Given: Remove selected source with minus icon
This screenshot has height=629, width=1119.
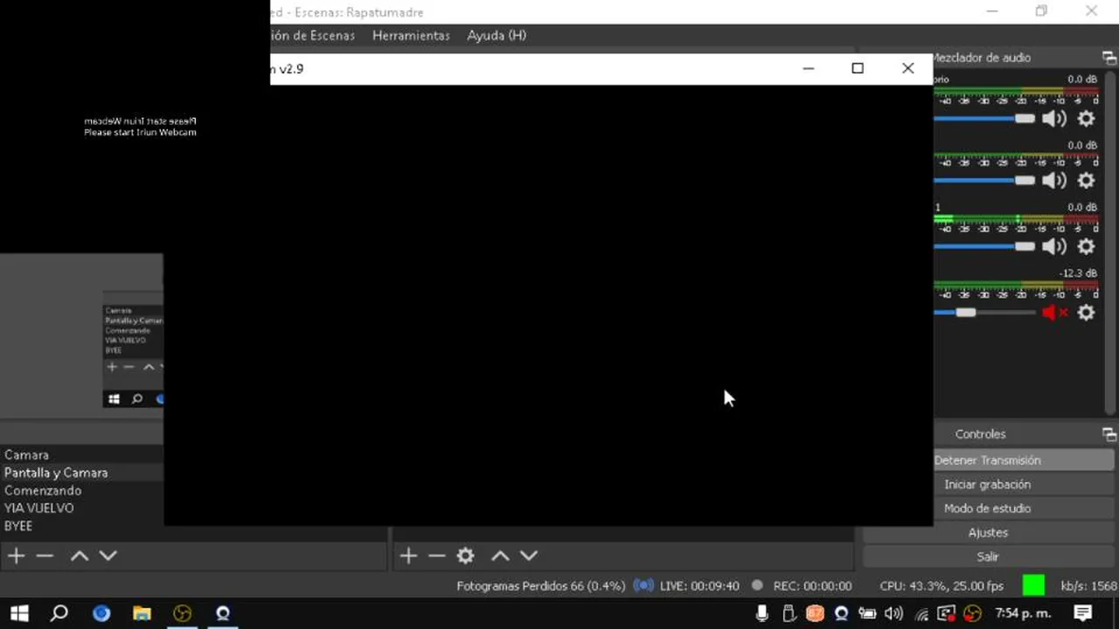Looking at the screenshot, I should pyautogui.click(x=436, y=556).
